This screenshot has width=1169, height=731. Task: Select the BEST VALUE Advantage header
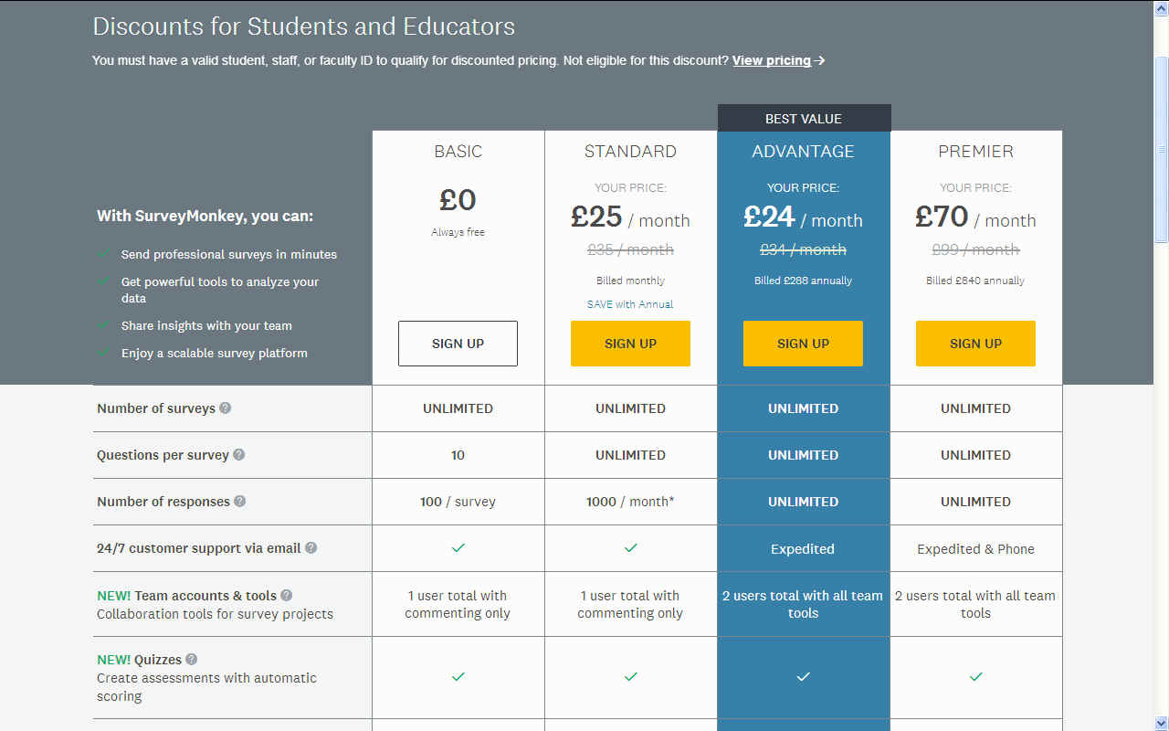tap(804, 119)
